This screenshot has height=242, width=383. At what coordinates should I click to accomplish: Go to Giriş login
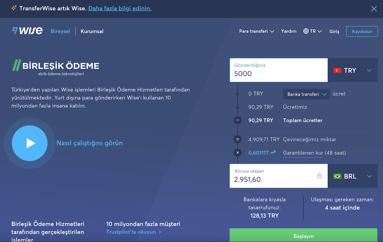click(334, 31)
